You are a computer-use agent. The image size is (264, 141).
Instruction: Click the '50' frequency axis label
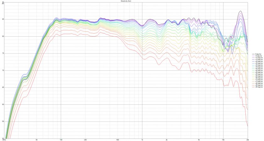pos(36,140)
